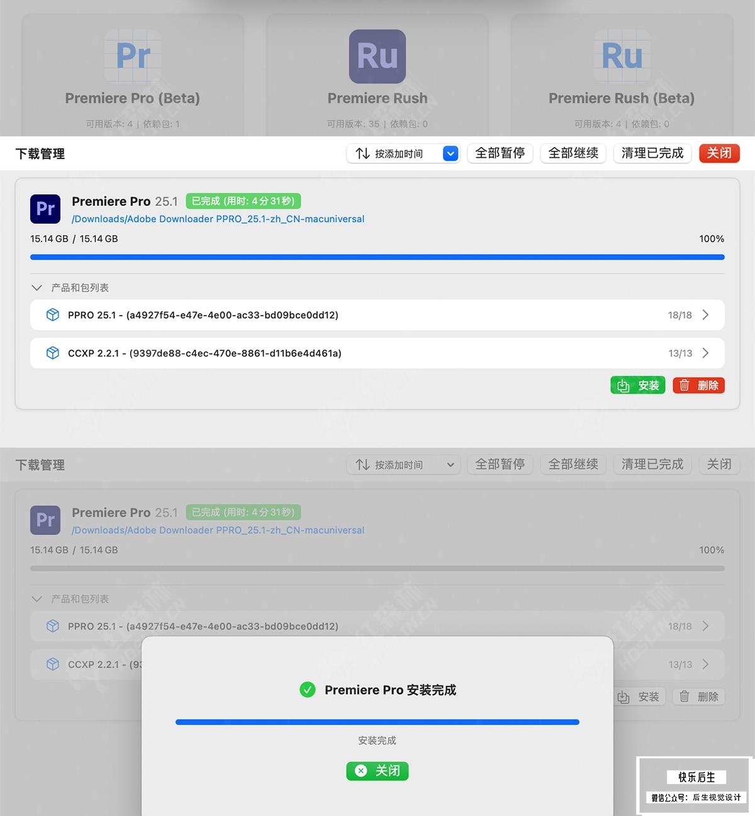Click the install dialog's blue progress bar
Screen dimensions: 755x816
coord(377,722)
